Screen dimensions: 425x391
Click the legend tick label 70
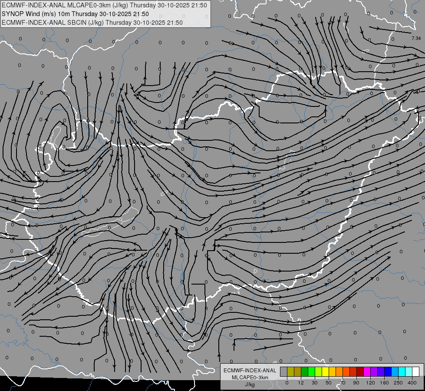[x=343, y=383]
